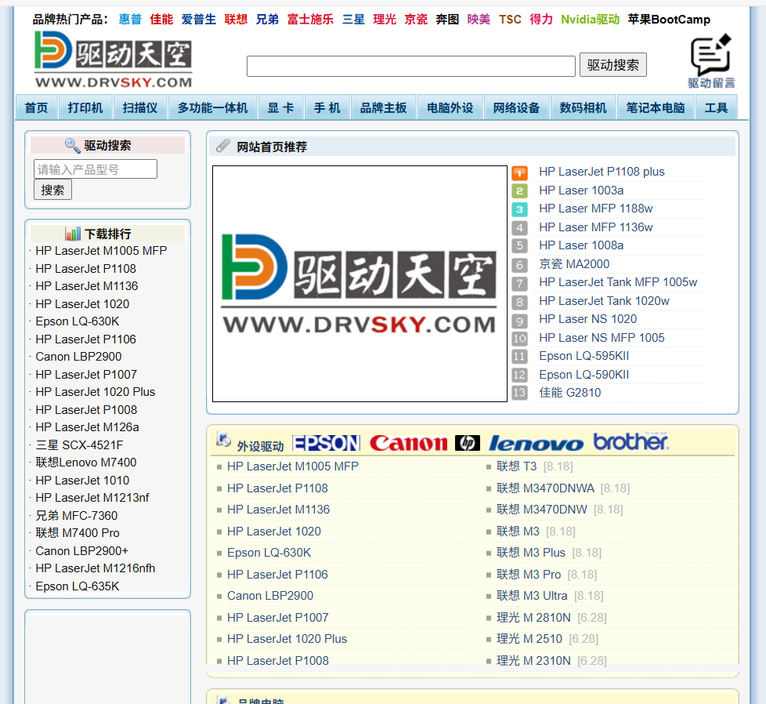Screen dimensions: 766x704
Task: Open HP LaserJet P1108 plus recommended link
Action: (x=602, y=172)
